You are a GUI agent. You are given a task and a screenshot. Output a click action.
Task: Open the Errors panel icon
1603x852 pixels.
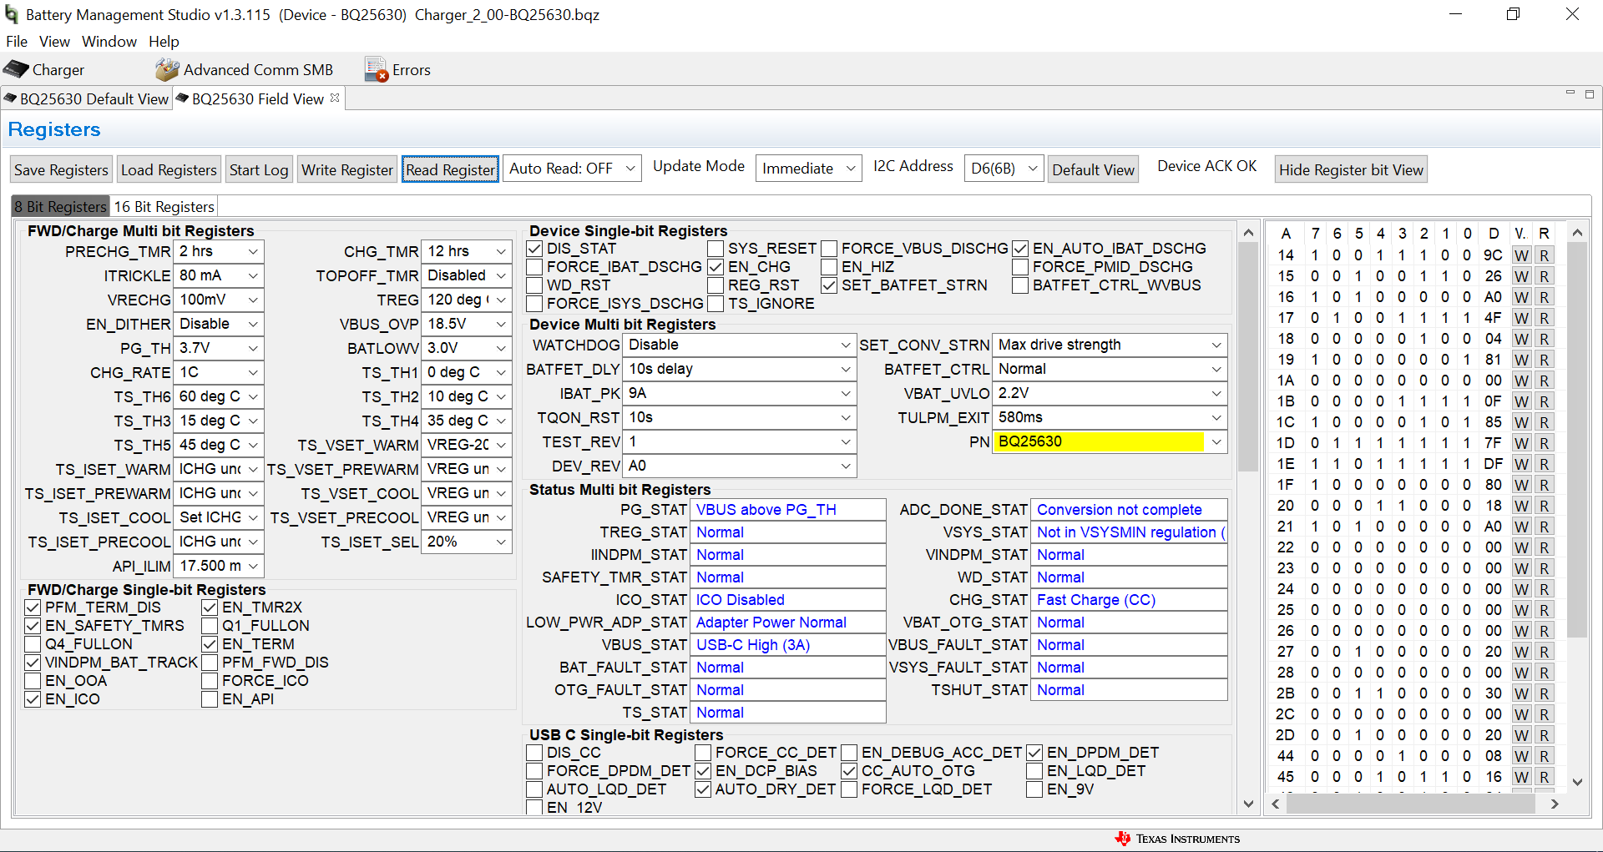(377, 70)
